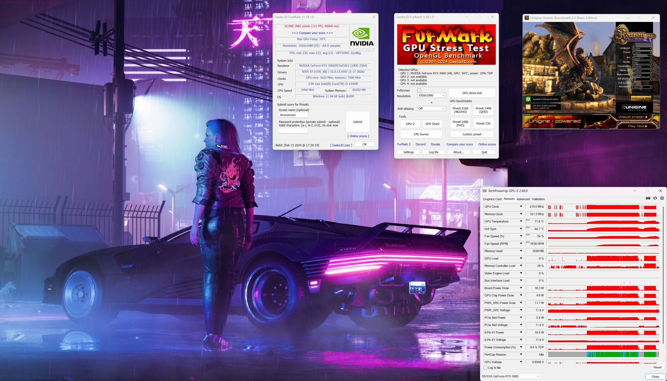
Task: Check the Log to file box in GPU-Z
Action: click(485, 368)
